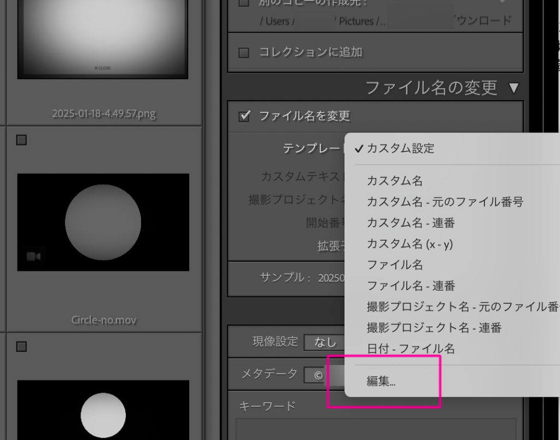Screen dimensions: 560x440
Task: Collapse the ファイル名の変更 panel triangle
Action: pos(513,88)
